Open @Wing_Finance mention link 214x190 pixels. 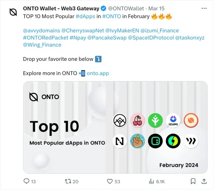click(42, 45)
